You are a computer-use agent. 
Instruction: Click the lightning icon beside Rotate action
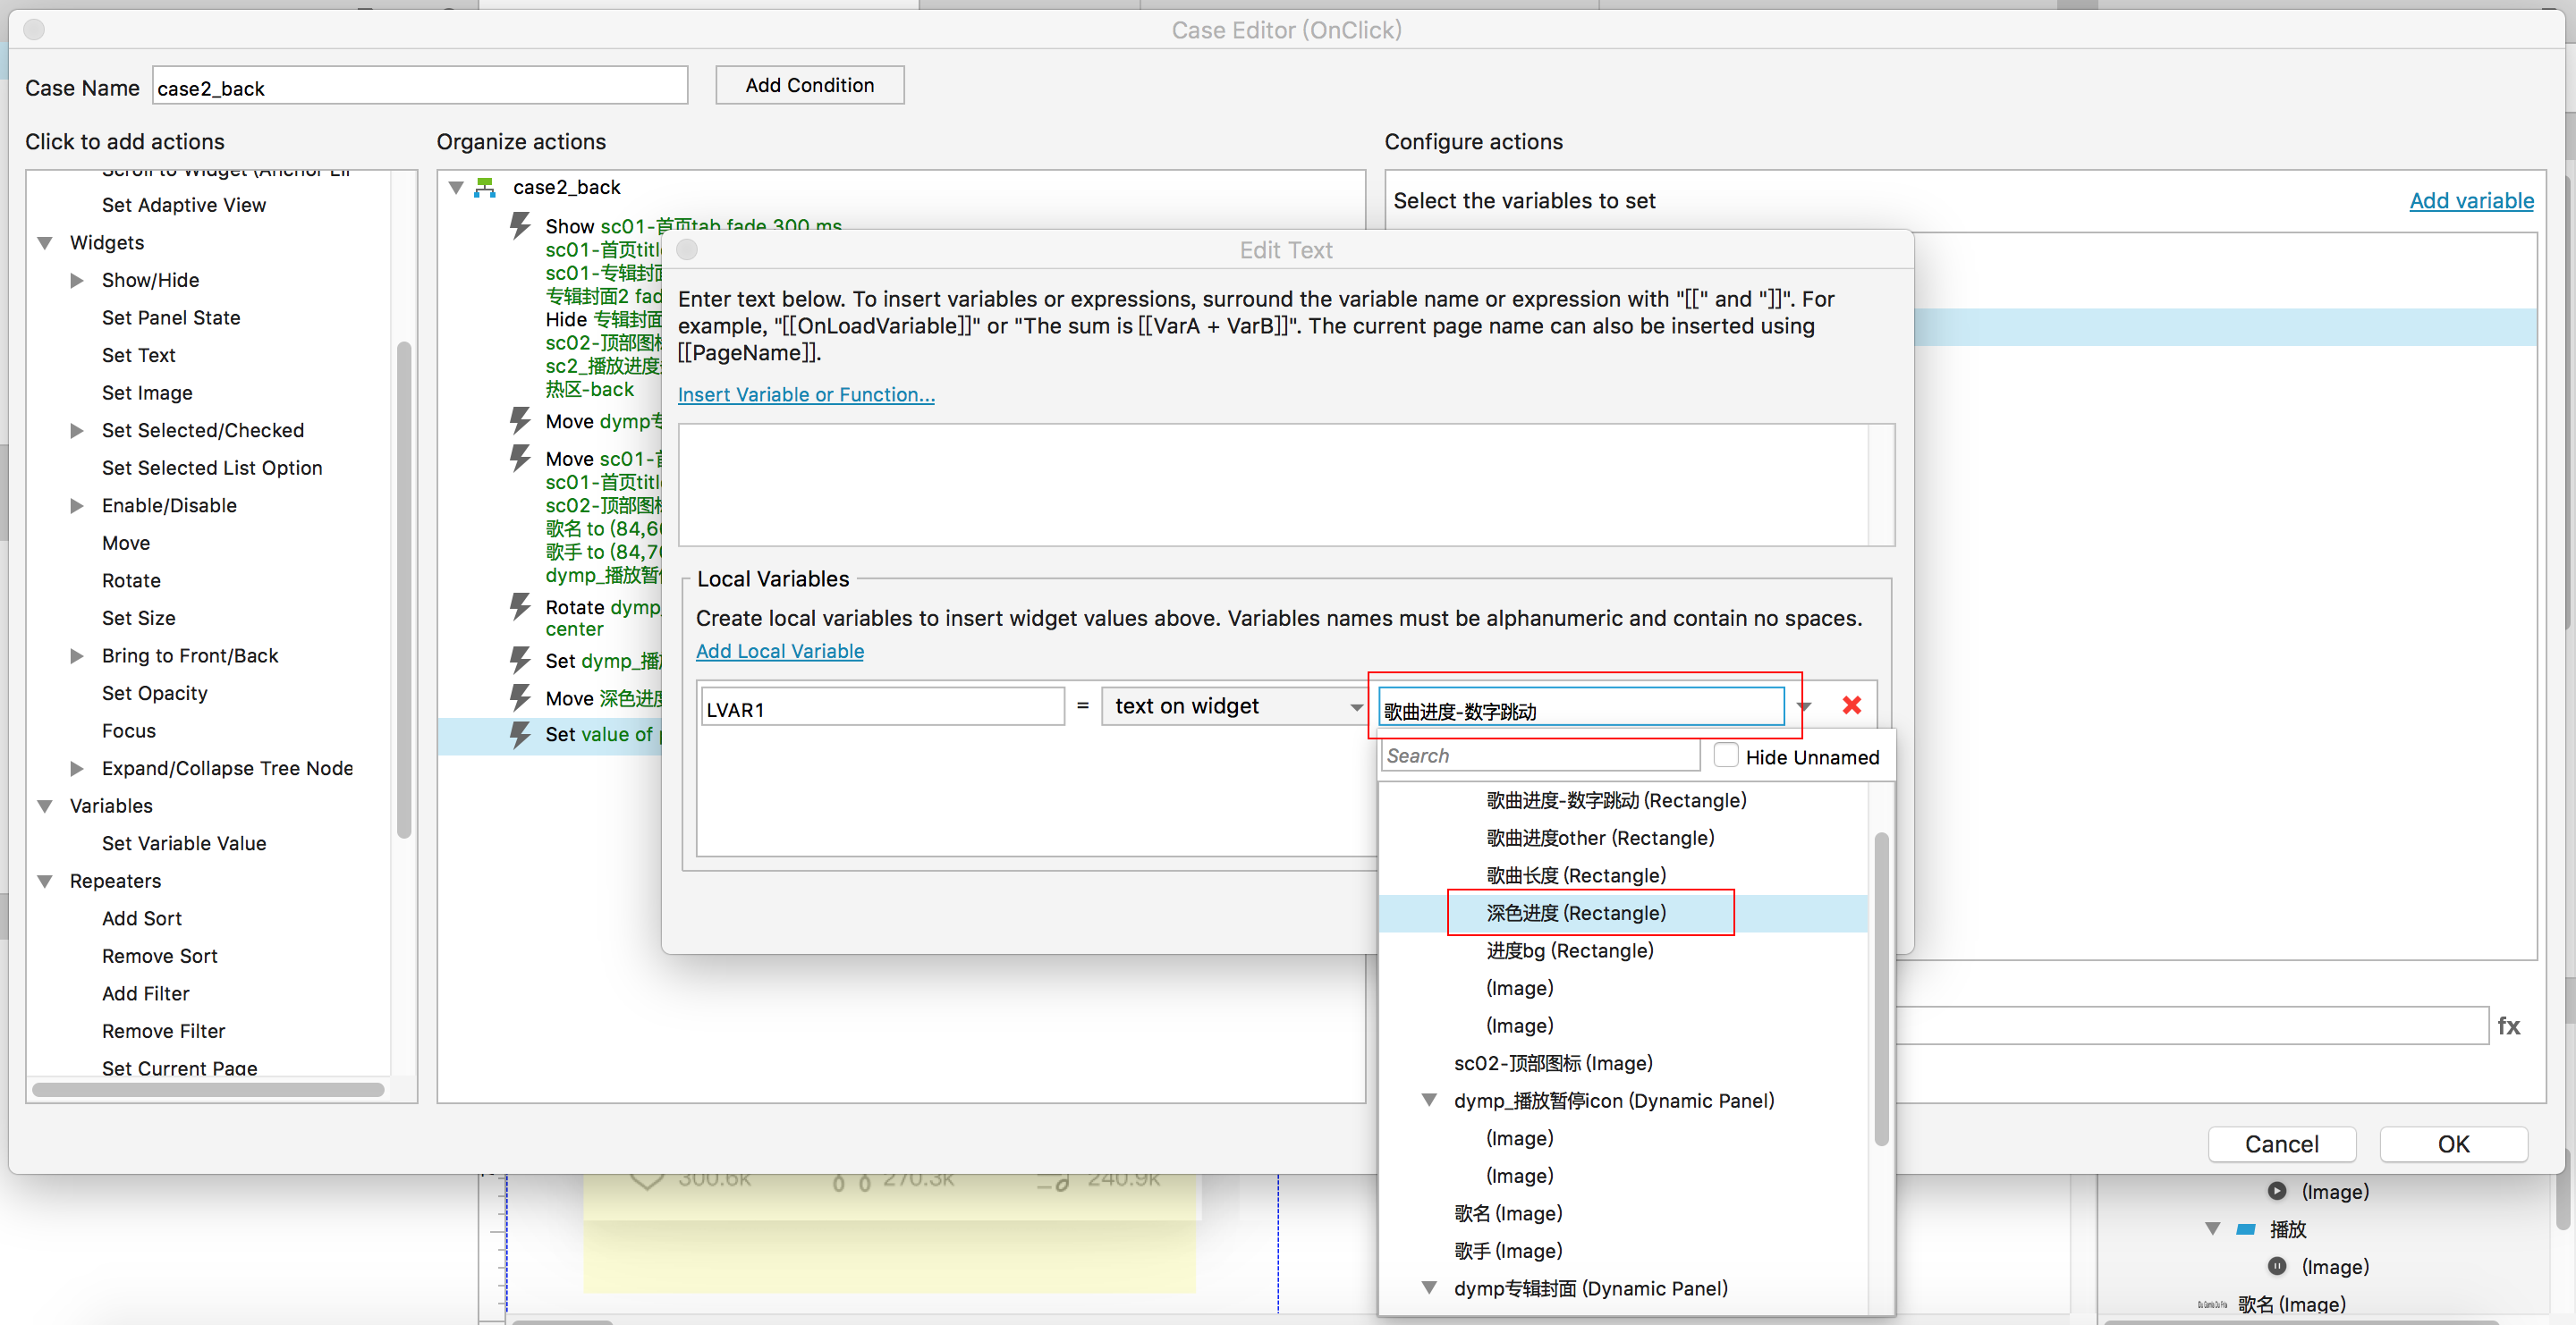click(x=520, y=606)
